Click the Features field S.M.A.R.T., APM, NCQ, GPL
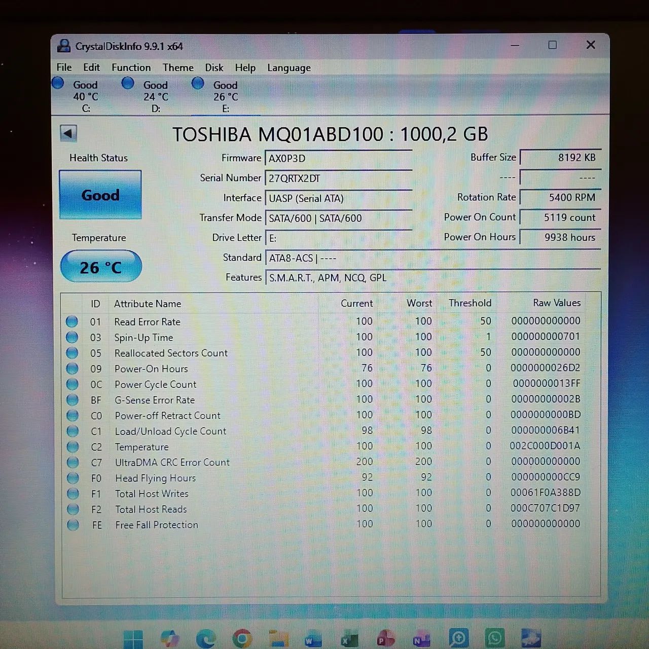The image size is (649, 649). [432, 278]
